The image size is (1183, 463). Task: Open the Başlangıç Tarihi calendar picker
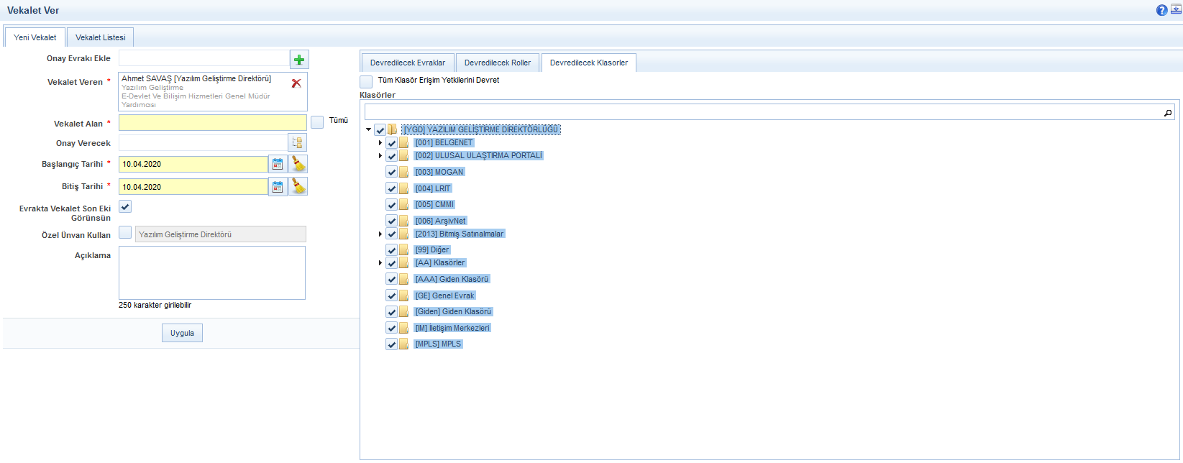tap(278, 165)
